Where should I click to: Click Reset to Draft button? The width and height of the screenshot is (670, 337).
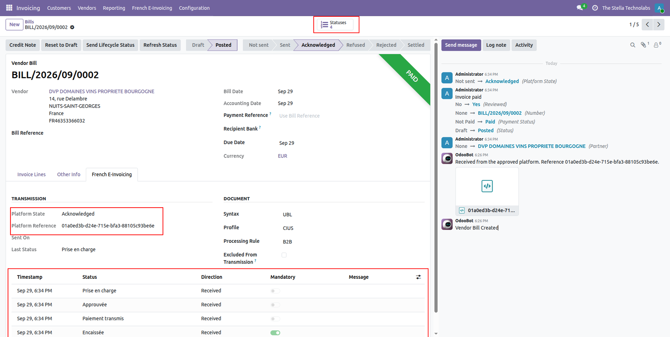click(x=61, y=45)
